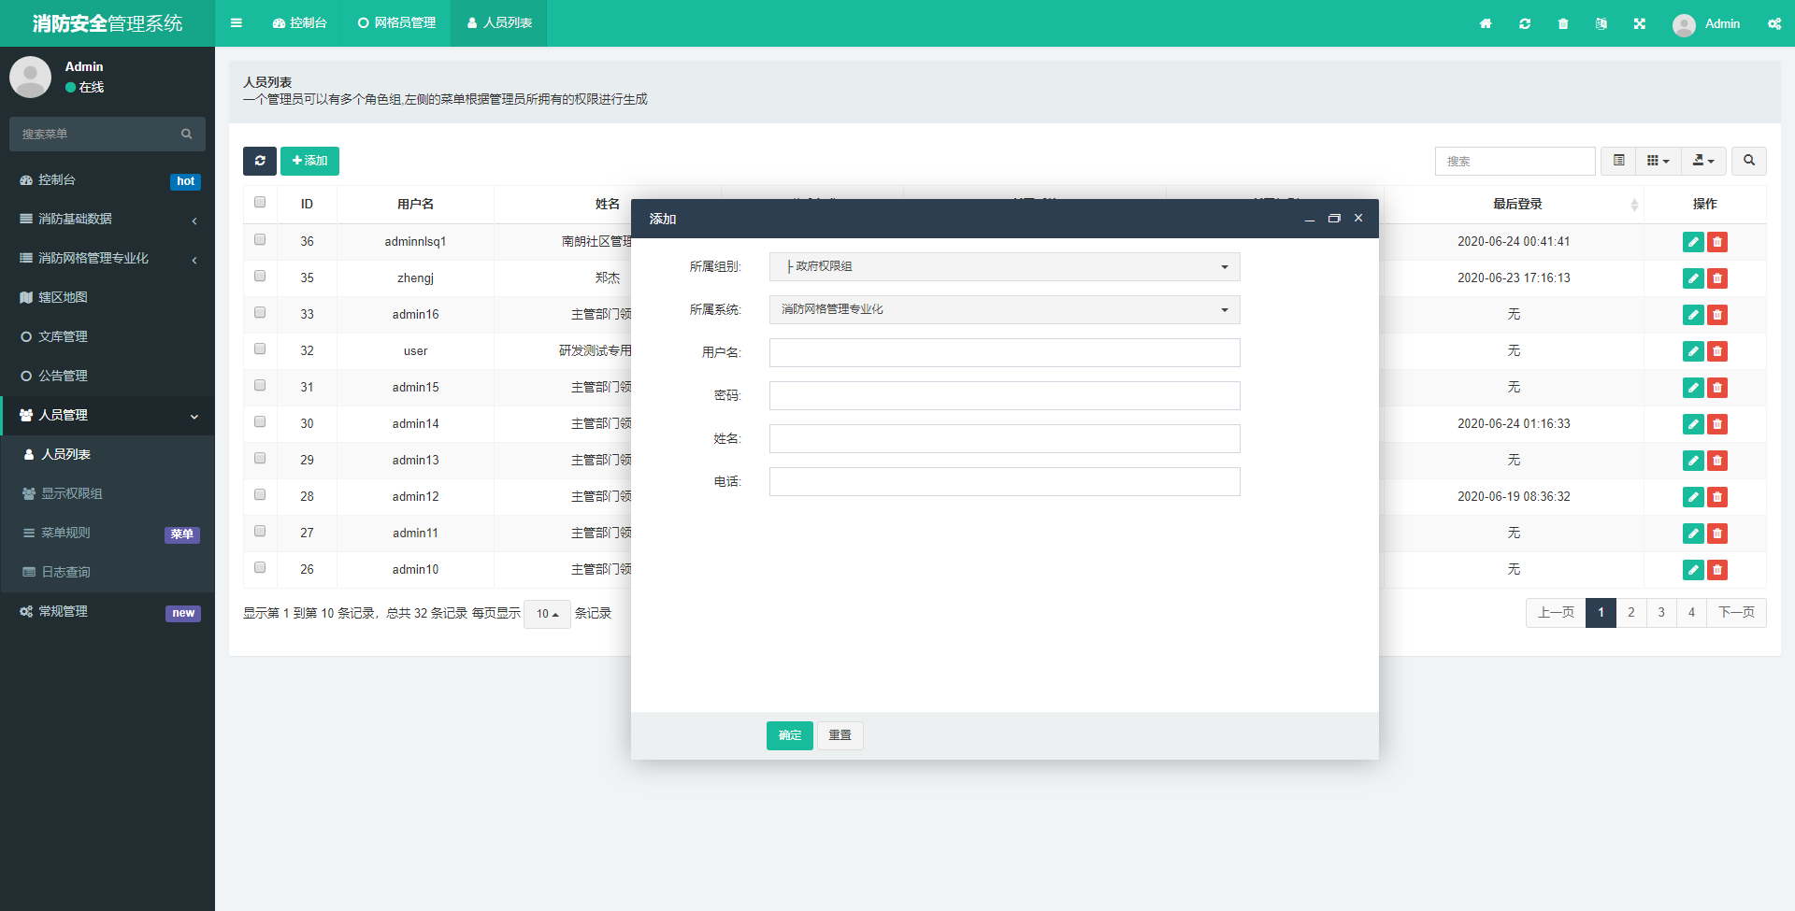Image resolution: width=1795 pixels, height=911 pixels.
Task: Click the refresh icon in top bar
Action: click(1525, 23)
